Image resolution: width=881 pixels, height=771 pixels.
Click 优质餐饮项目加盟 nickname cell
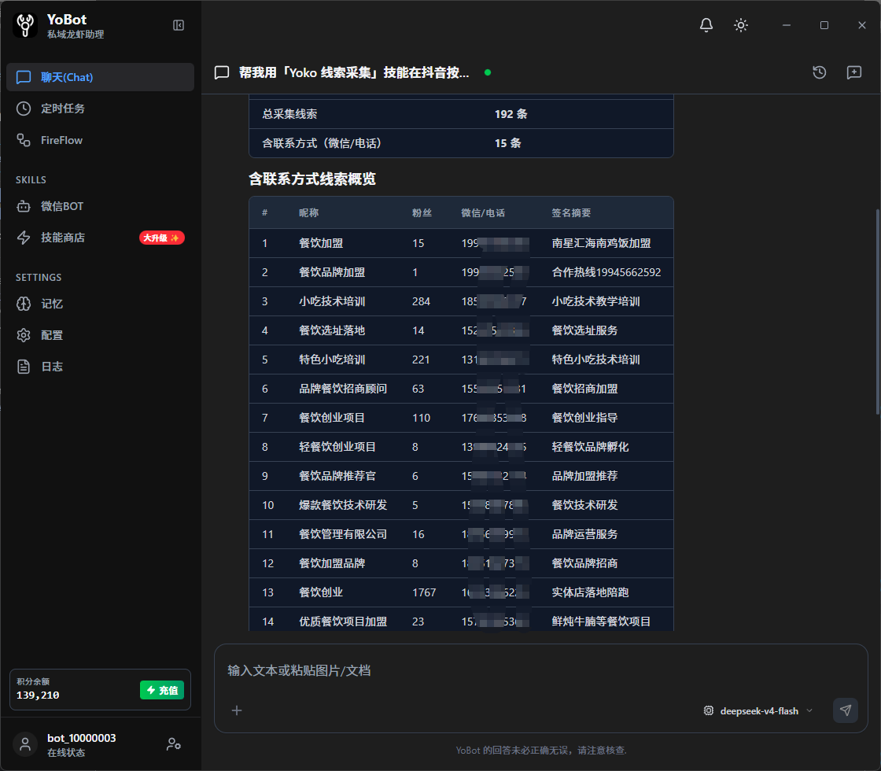pyautogui.click(x=343, y=622)
